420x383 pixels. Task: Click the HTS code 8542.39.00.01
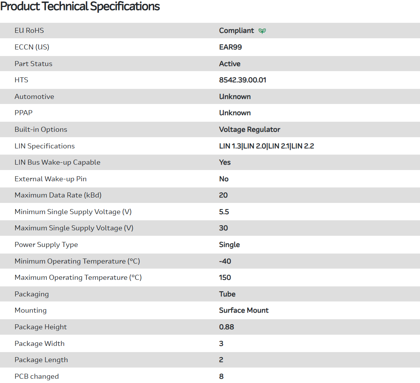pyautogui.click(x=242, y=80)
